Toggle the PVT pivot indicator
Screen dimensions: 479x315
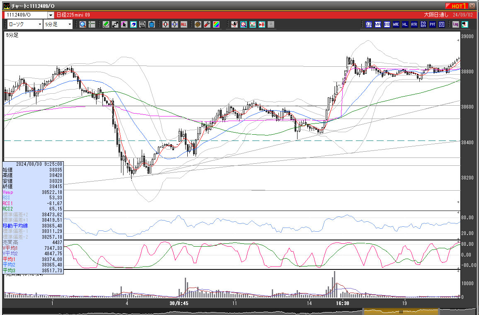[433, 24]
